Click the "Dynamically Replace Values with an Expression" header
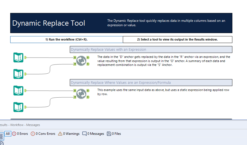This screenshot has width=247, height=145. 151,50
